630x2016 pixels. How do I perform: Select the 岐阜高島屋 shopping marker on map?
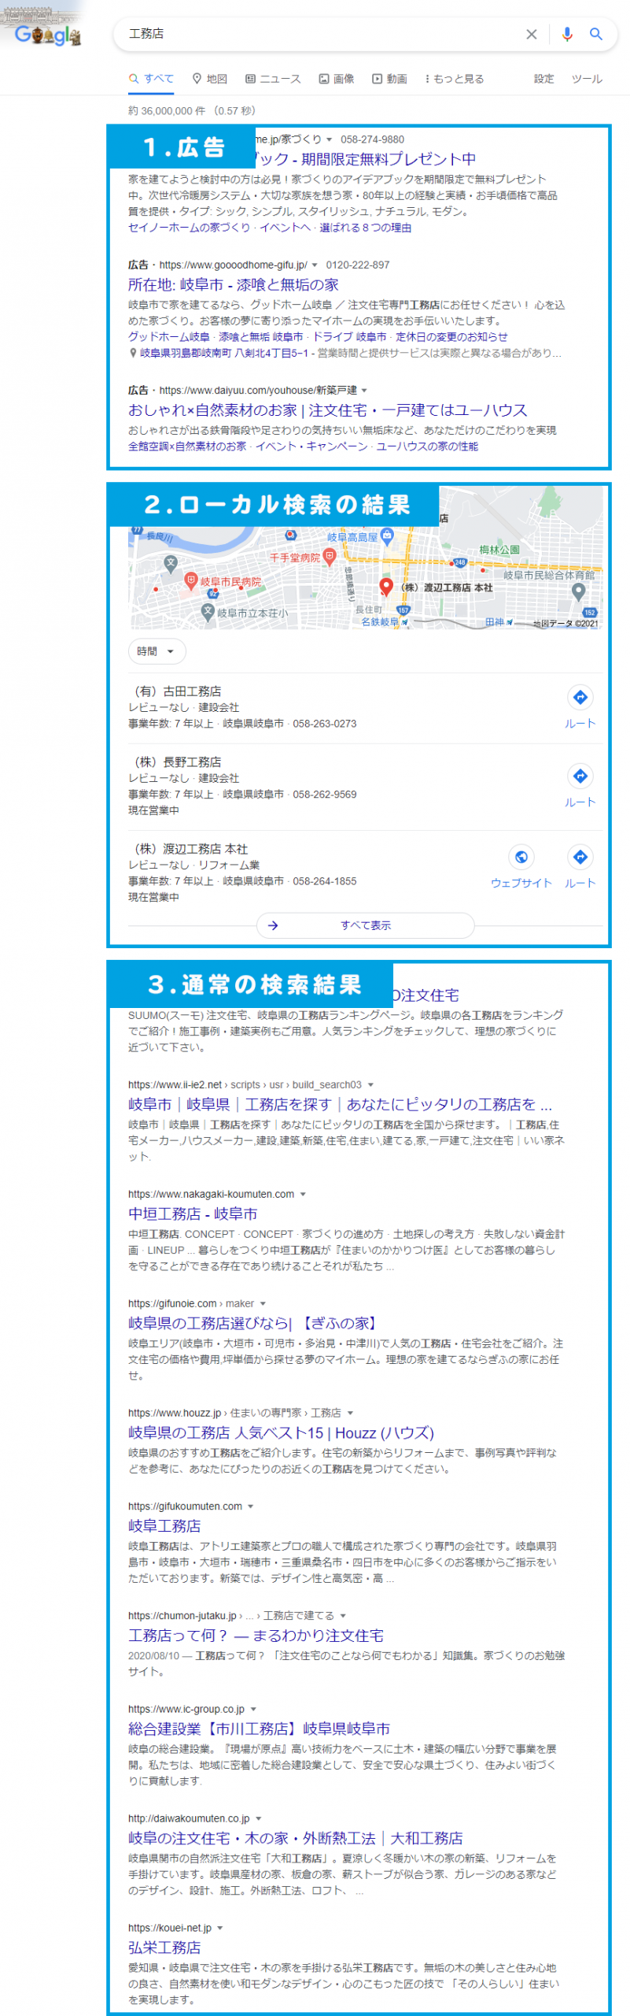(x=387, y=536)
